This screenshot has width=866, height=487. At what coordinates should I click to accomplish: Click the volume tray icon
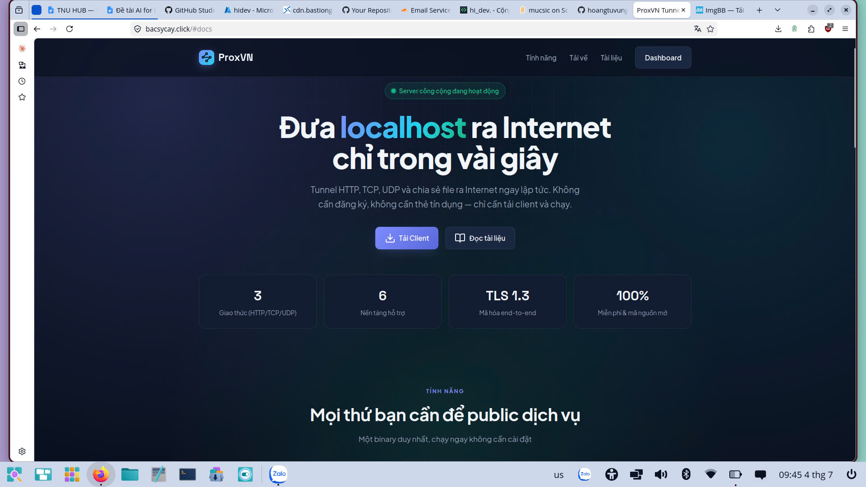(x=661, y=474)
